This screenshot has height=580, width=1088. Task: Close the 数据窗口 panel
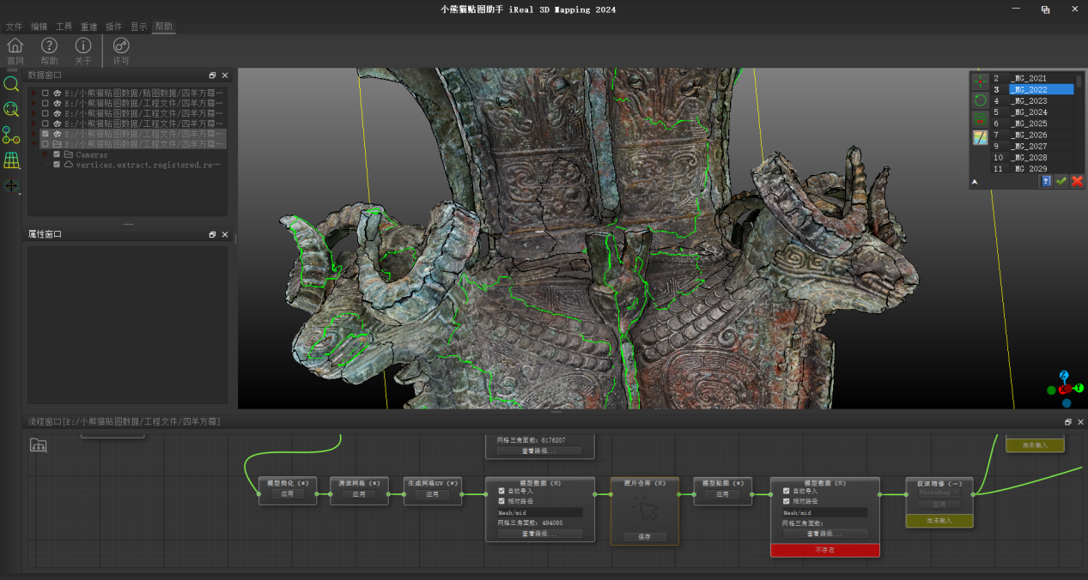click(225, 76)
